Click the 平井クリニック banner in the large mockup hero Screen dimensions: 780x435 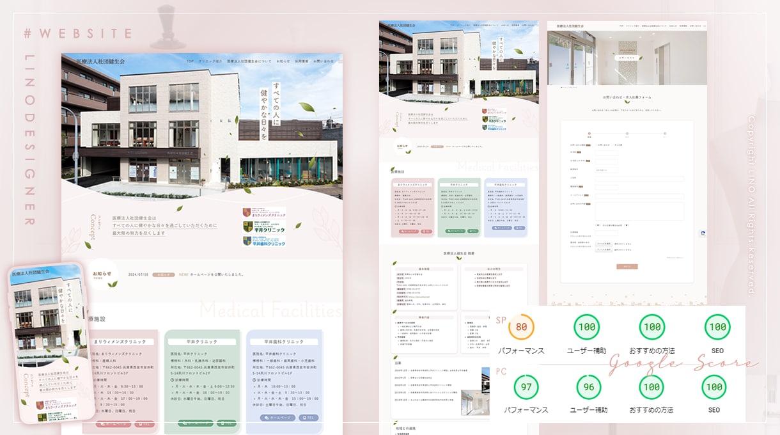(264, 227)
